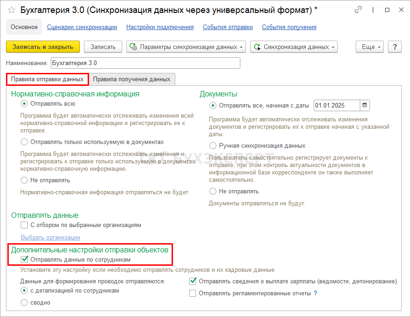411x317 pixels.
Task: Enable 'Отправлять регламентированные отчеты' checkbox
Action: 193,293
